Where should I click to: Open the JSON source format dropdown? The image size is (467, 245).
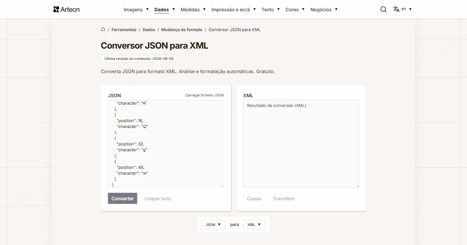(x=213, y=224)
